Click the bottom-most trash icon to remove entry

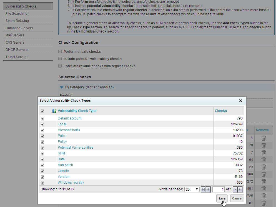[x=263, y=203]
